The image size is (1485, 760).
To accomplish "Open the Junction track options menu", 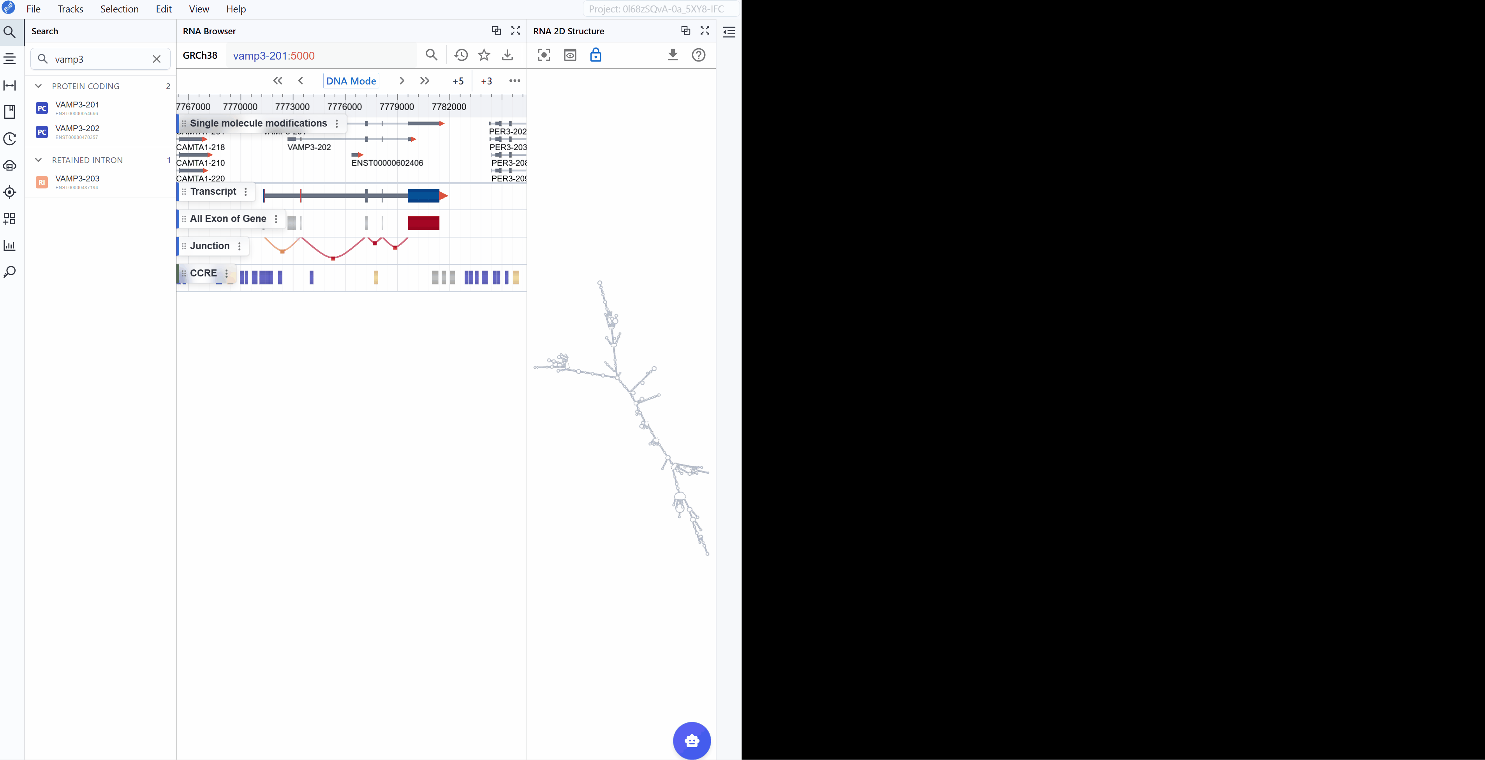I will pos(239,246).
